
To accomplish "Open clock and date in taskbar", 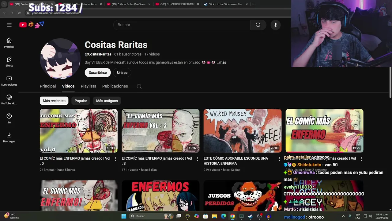I will point(382,216).
